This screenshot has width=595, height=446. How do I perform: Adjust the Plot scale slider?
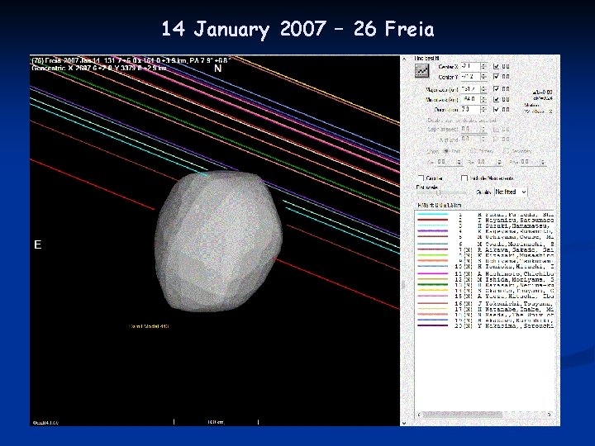pyautogui.click(x=438, y=193)
